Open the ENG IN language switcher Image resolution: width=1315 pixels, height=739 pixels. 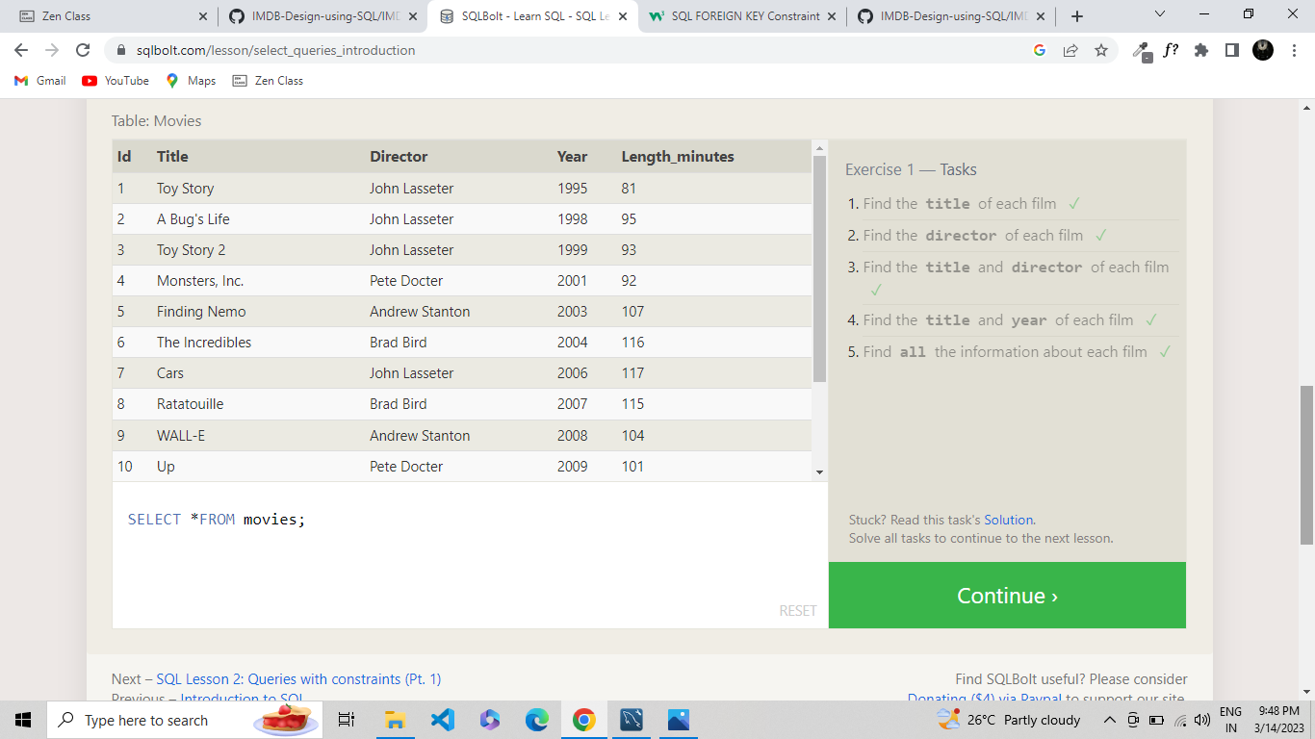(1230, 720)
